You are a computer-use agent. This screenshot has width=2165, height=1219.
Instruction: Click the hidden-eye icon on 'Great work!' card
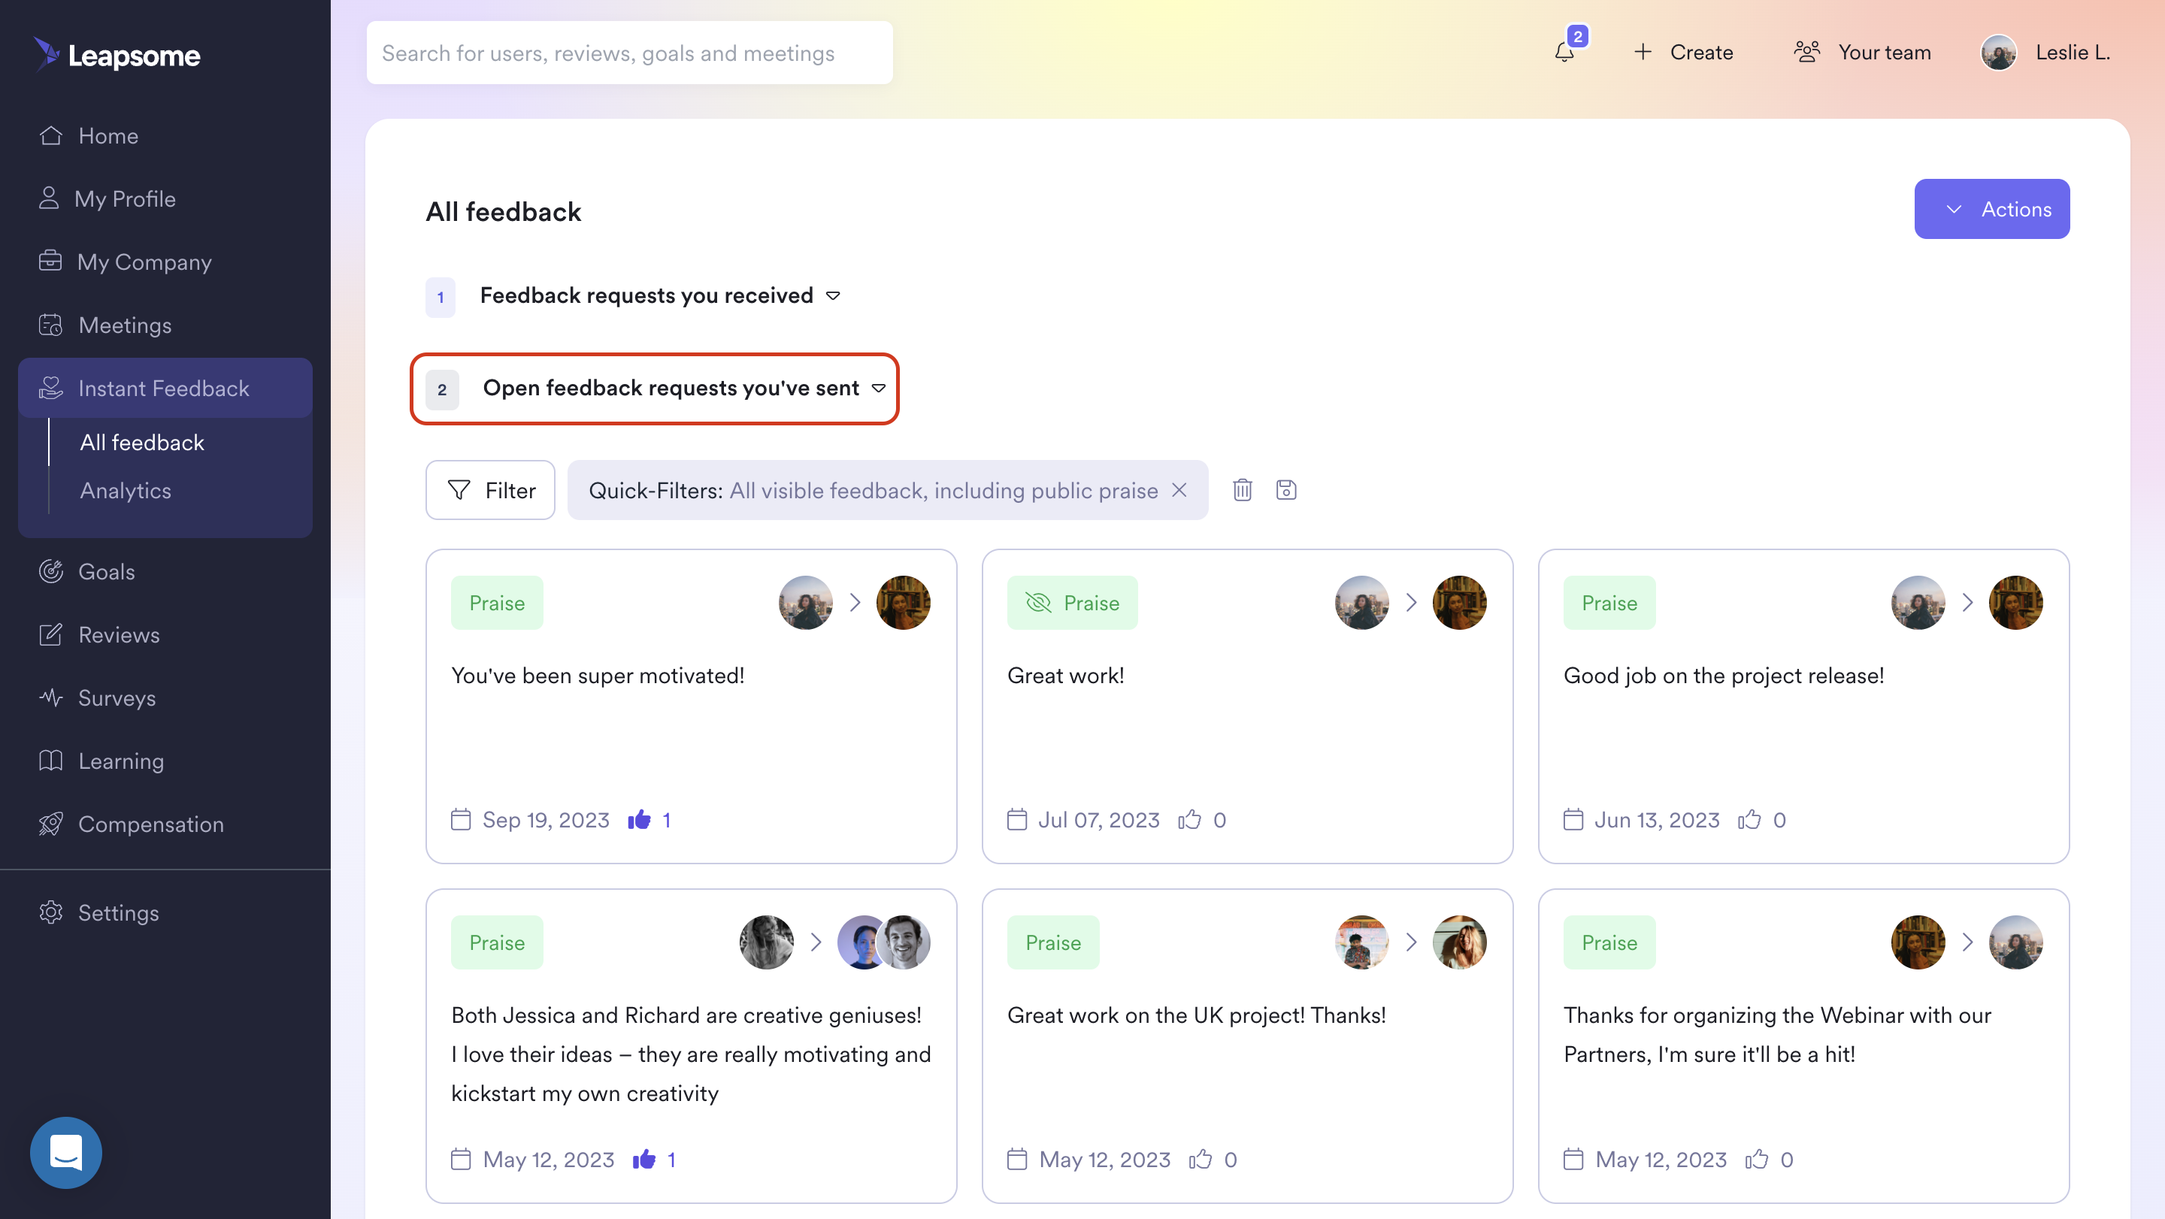coord(1039,602)
